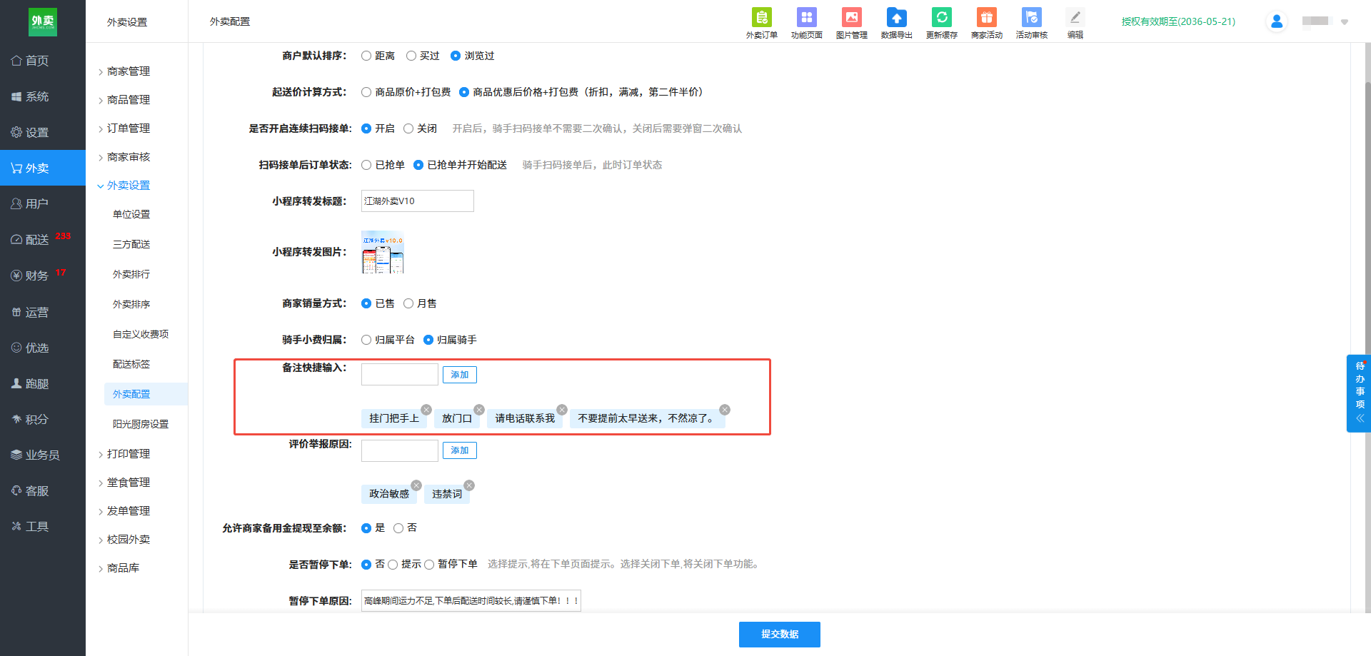
Task: Expand the 打印管理 menu group
Action: pyautogui.click(x=129, y=454)
